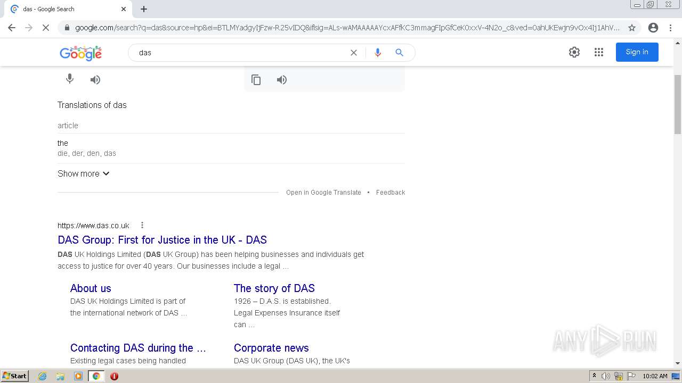The width and height of the screenshot is (682, 383).
Task: Open the Windows Start menu
Action: [15, 376]
